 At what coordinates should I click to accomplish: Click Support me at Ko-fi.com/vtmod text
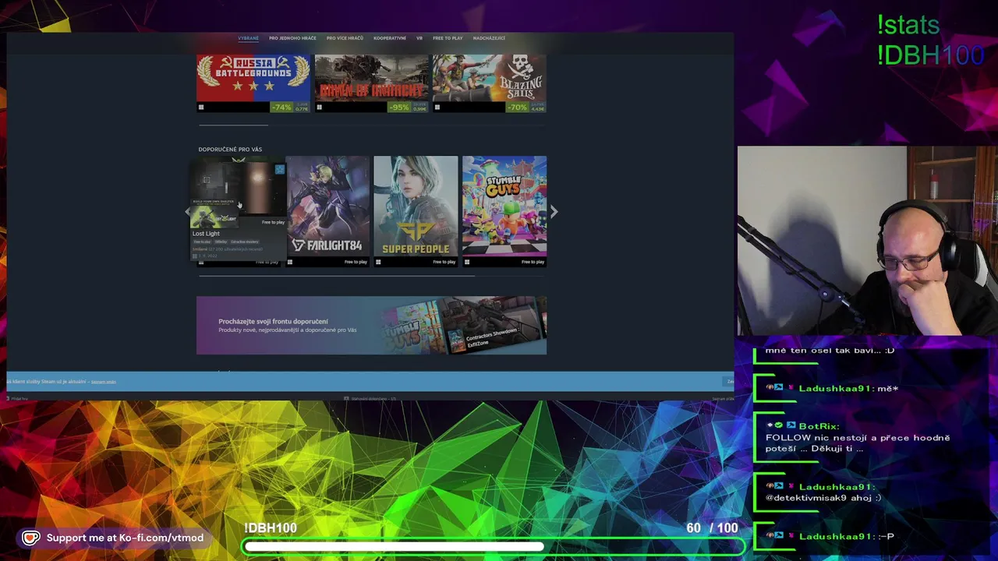pos(125,538)
